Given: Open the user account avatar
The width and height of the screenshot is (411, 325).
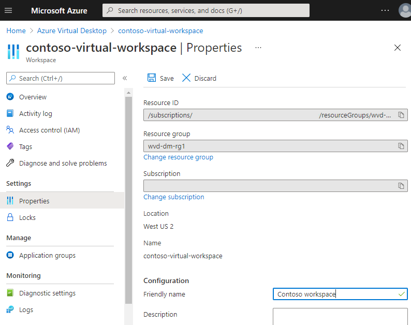Looking at the screenshot, I should (405, 10).
